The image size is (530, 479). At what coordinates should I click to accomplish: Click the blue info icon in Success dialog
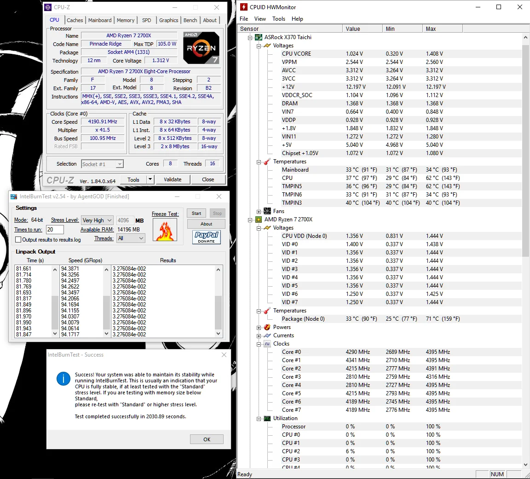63,379
